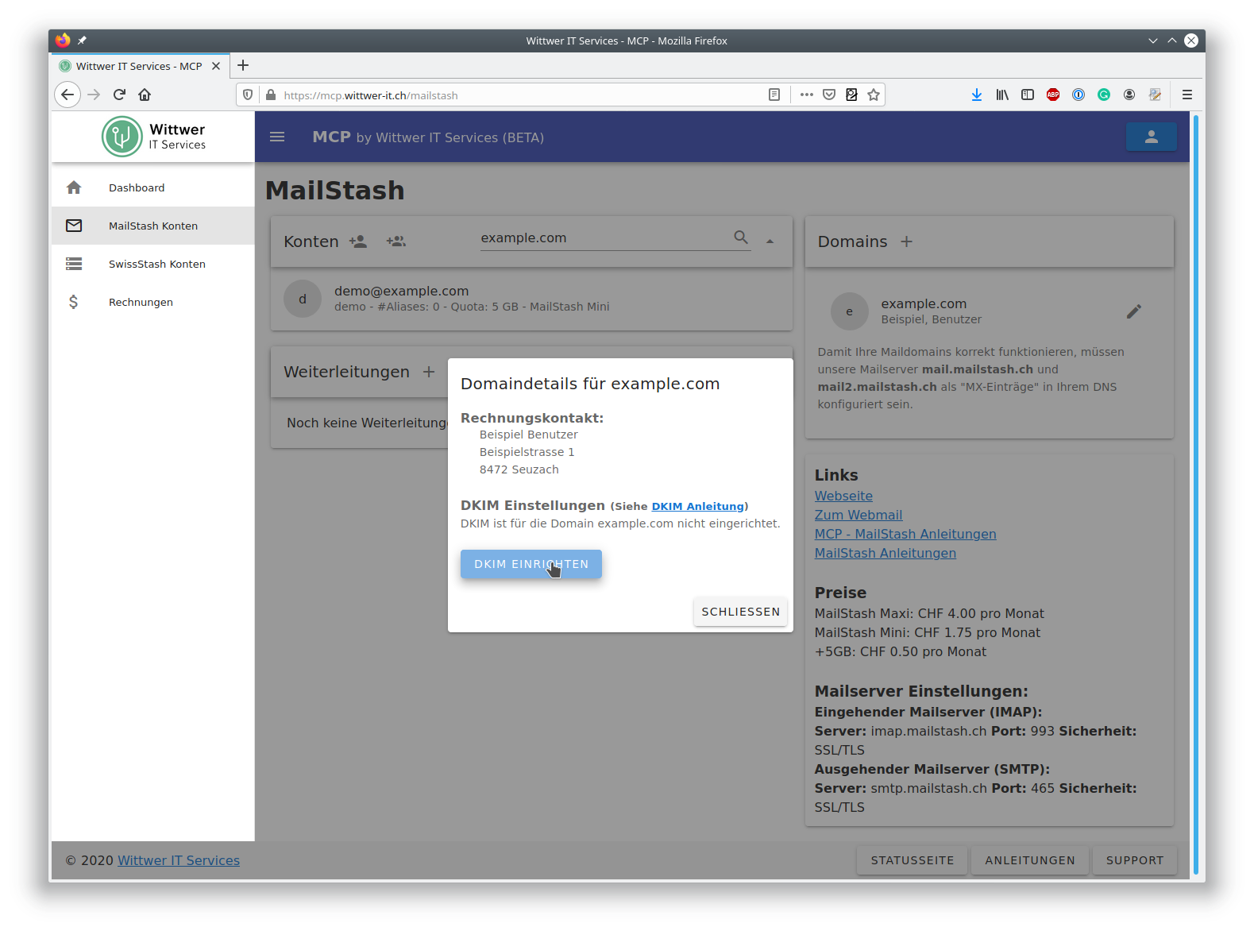1254x931 pixels.
Task: Click the search magnifier in Konten
Action: (741, 238)
